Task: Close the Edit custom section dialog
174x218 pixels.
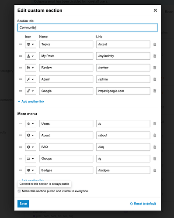Action: point(155,10)
